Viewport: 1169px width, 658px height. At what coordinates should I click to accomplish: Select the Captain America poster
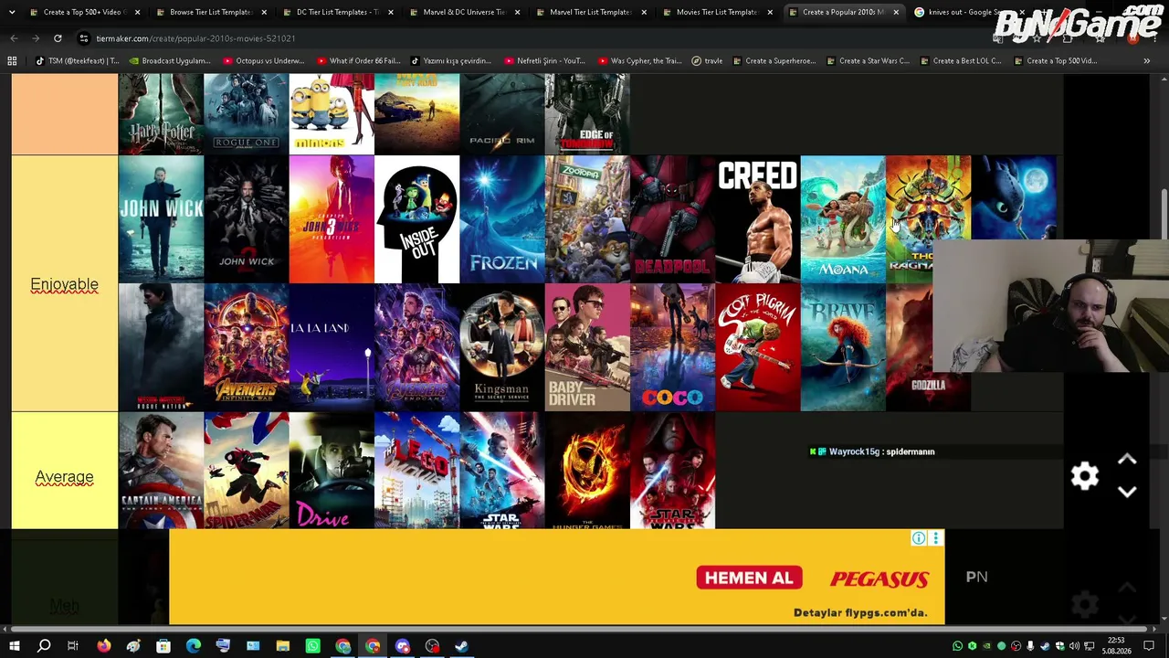click(x=161, y=471)
